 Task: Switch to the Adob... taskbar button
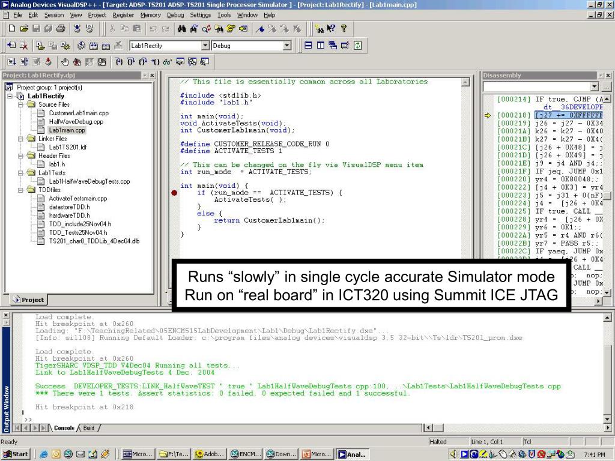[210, 454]
